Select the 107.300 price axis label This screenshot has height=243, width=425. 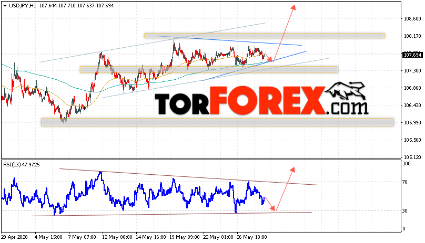[x=412, y=71]
